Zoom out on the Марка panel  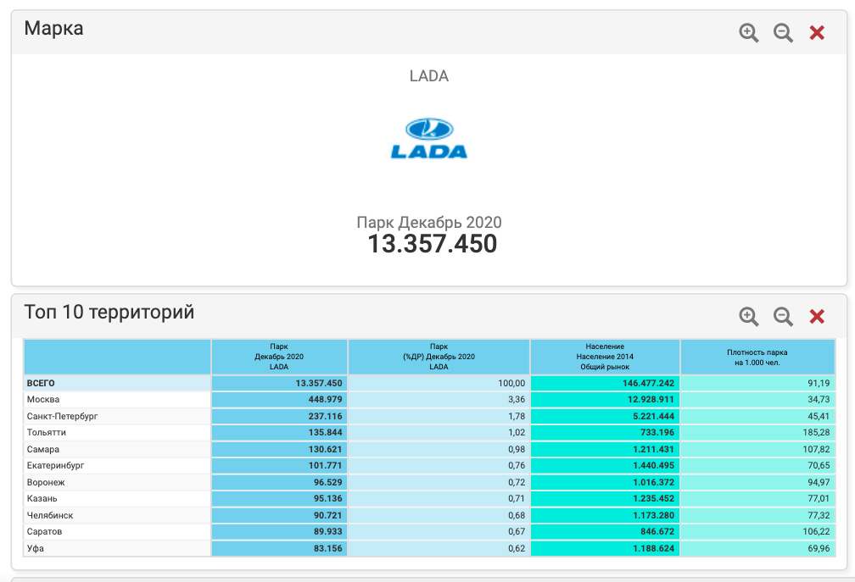click(x=783, y=33)
